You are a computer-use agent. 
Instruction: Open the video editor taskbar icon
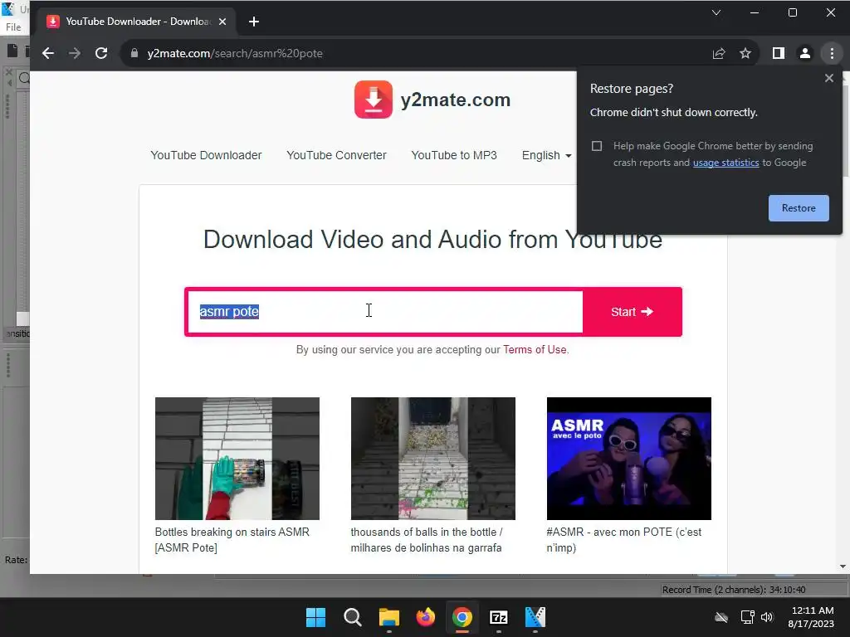pyautogui.click(x=535, y=617)
